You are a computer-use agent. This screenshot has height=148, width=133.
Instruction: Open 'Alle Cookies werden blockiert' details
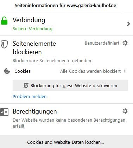[90, 71]
